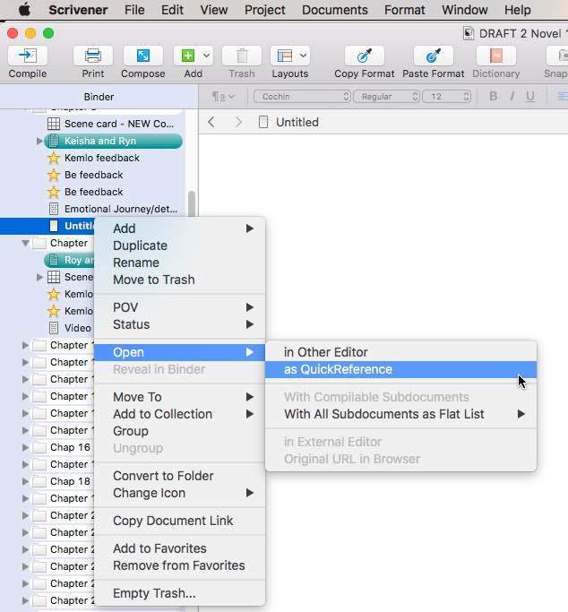
Task: Open Compose full-screen mode icon
Action: pos(142,56)
